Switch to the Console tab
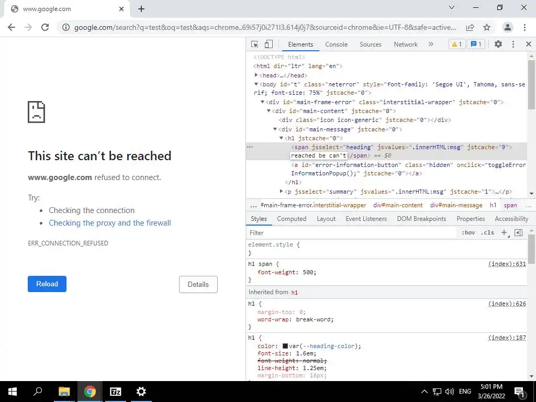 pos(337,44)
